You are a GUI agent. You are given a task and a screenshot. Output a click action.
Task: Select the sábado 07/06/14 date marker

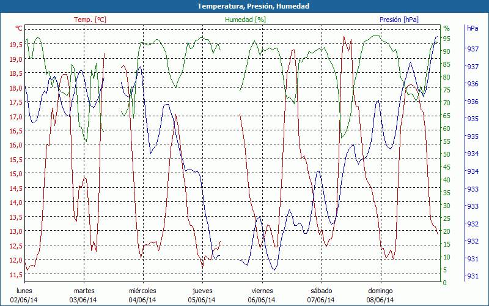point(321,295)
